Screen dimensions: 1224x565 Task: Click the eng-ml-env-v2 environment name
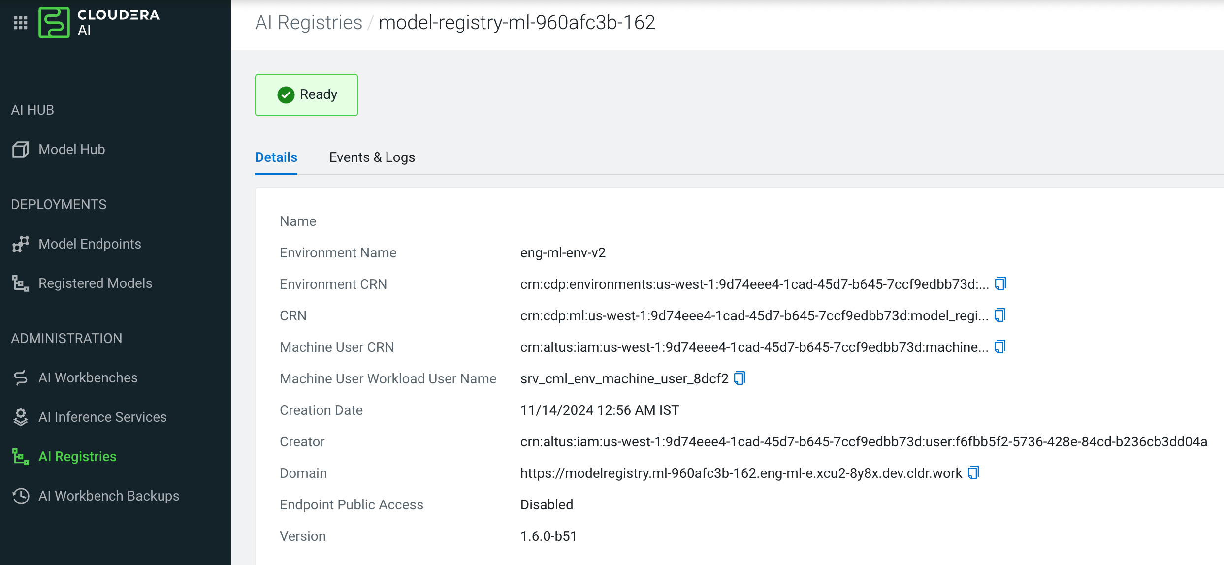pyautogui.click(x=563, y=253)
